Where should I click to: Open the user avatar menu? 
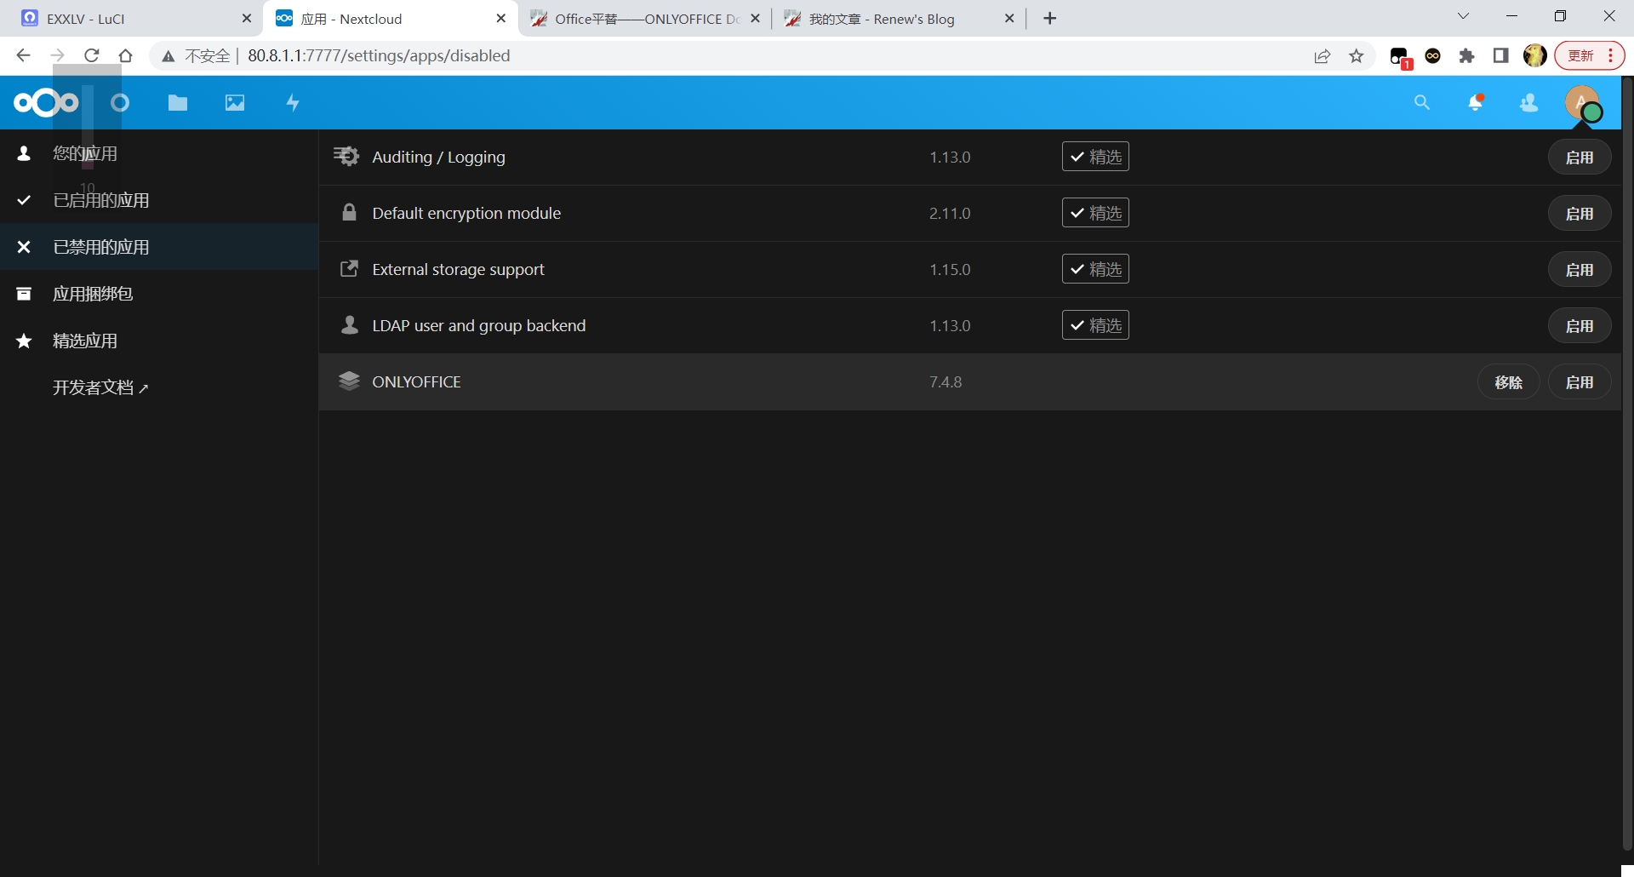pyautogui.click(x=1582, y=103)
